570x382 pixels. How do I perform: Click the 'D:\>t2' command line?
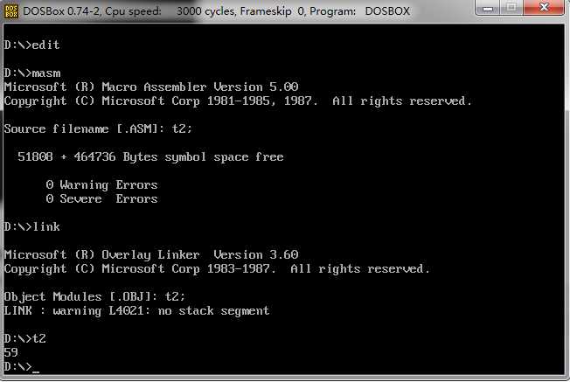[24, 339]
